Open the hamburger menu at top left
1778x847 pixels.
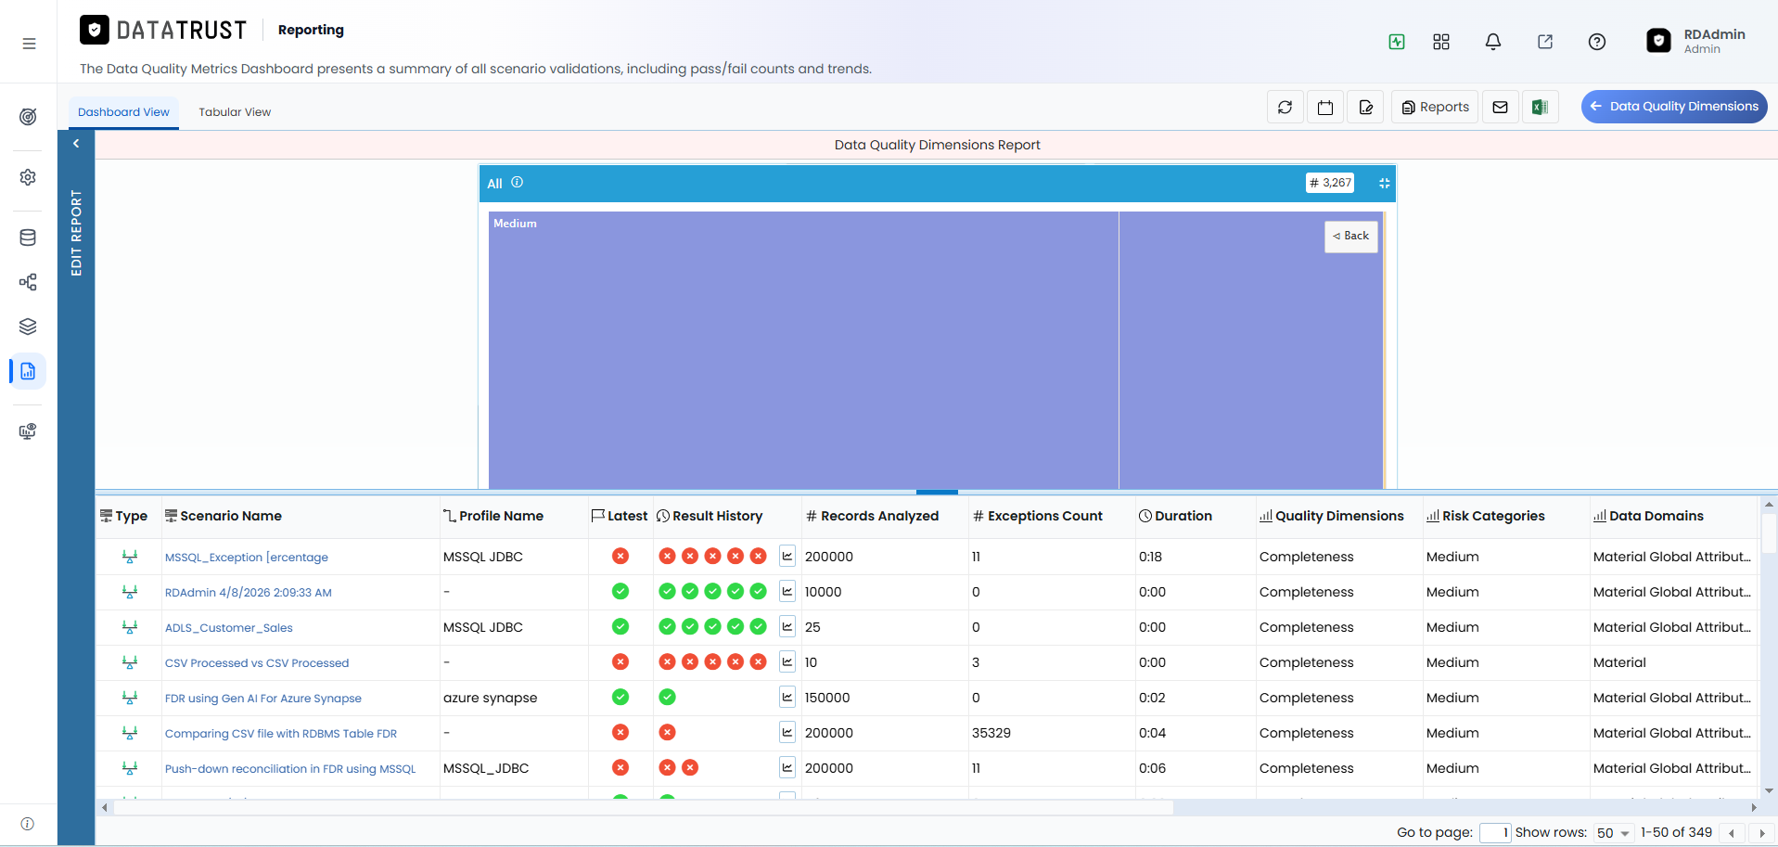[29, 44]
